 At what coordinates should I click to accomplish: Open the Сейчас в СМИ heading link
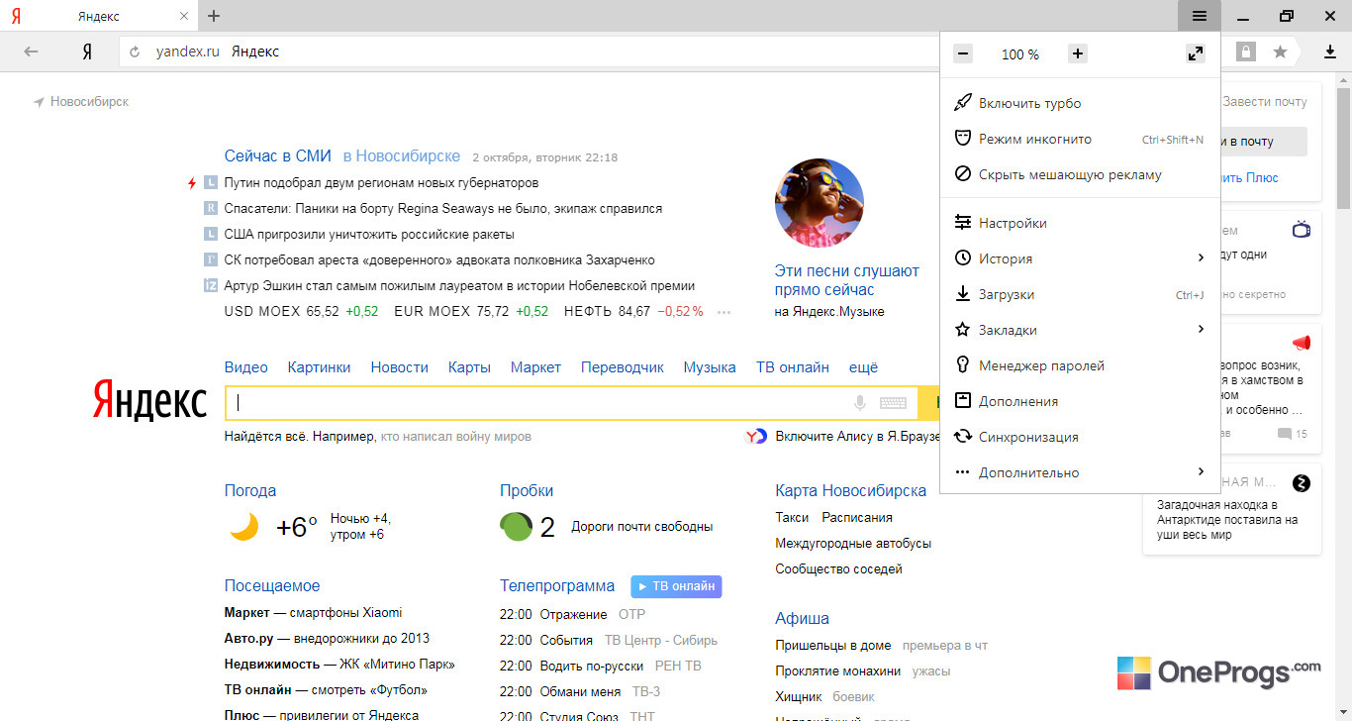coord(278,156)
